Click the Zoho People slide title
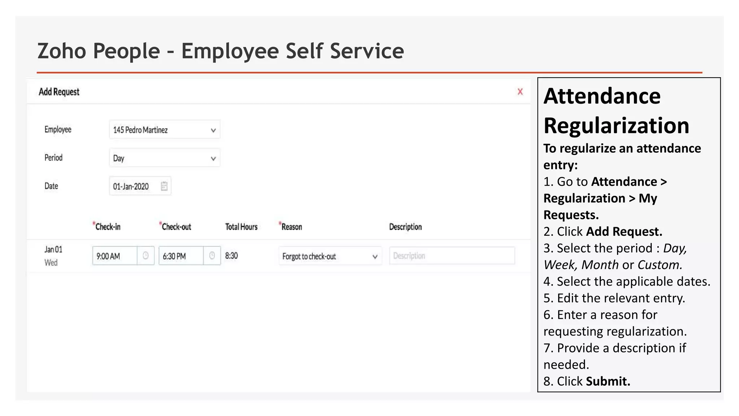The height and width of the screenshot is (416, 739). click(x=220, y=51)
